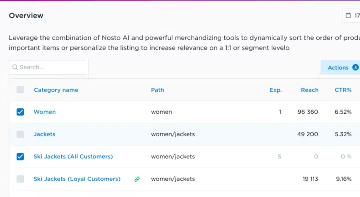Click the Exp. value "5"
Image resolution: width=360 pixels, height=197 pixels.
click(280, 156)
